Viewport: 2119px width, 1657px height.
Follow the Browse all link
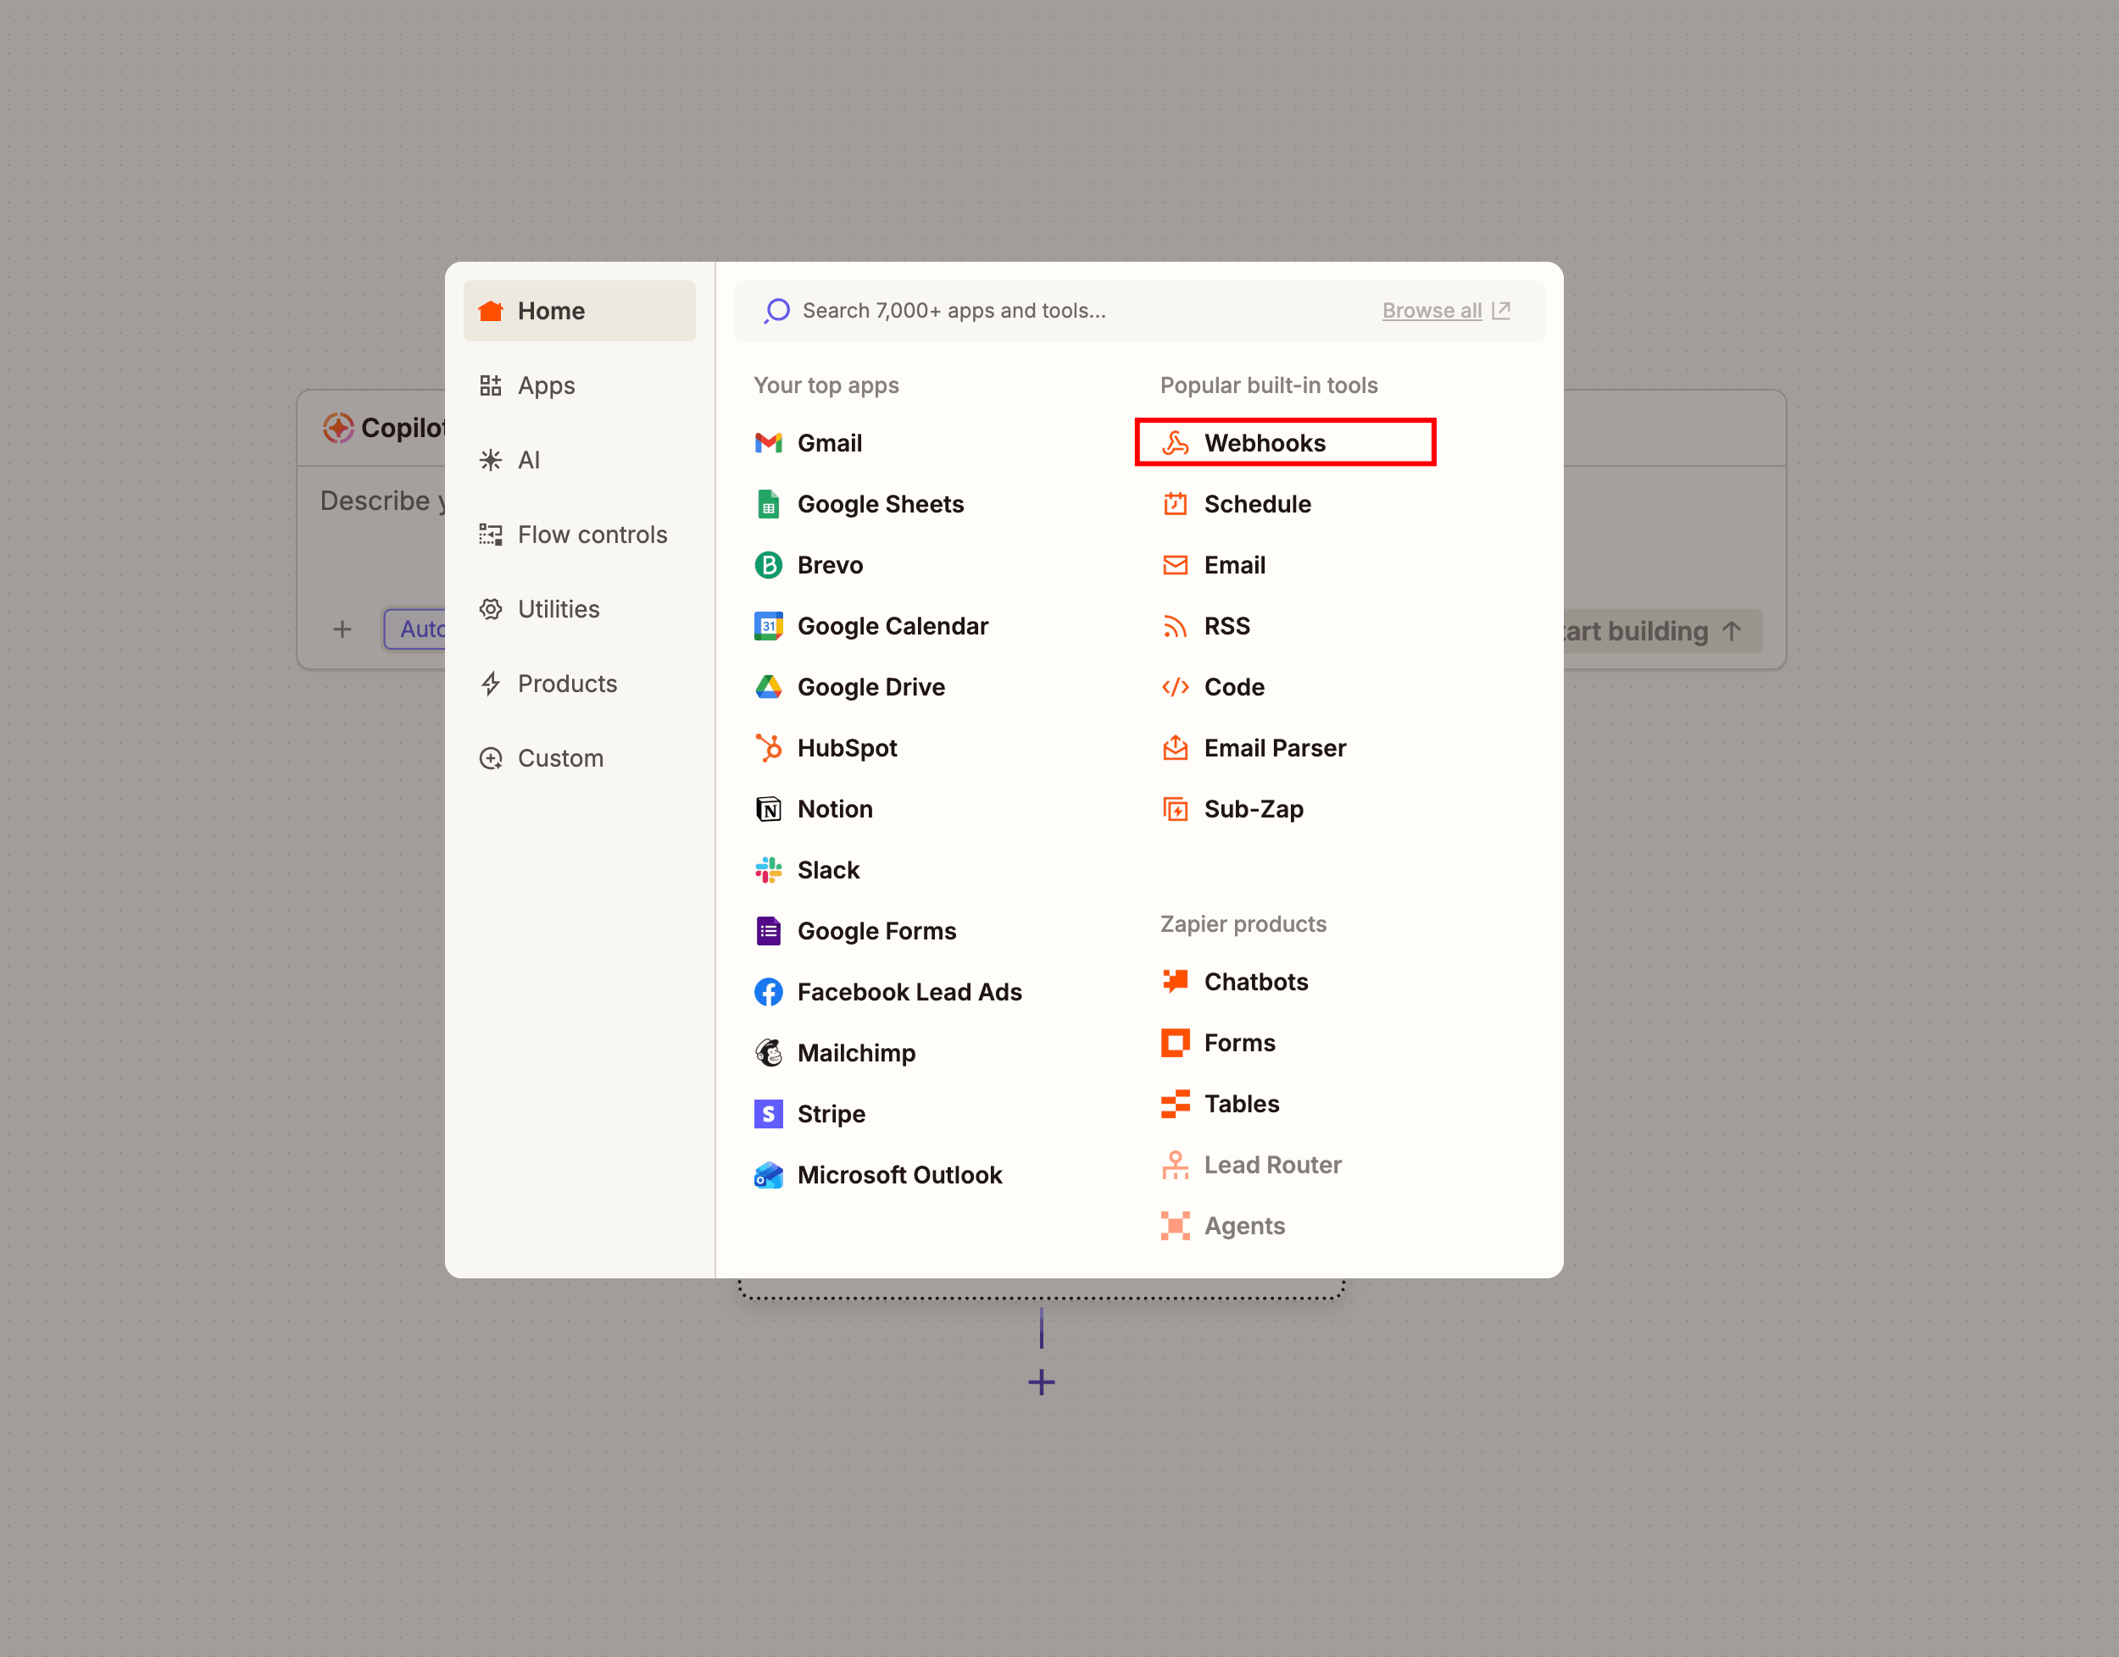coord(1432,310)
